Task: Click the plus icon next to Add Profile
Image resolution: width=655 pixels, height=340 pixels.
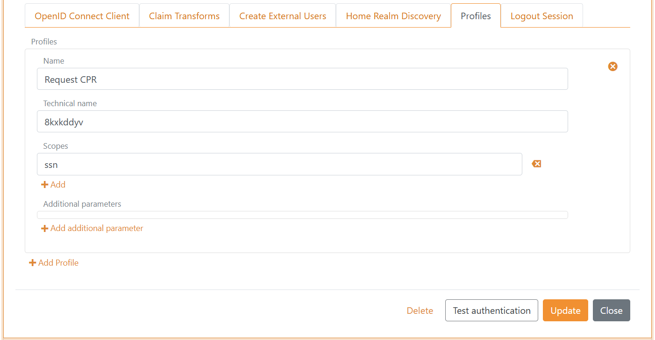Action: [32, 262]
